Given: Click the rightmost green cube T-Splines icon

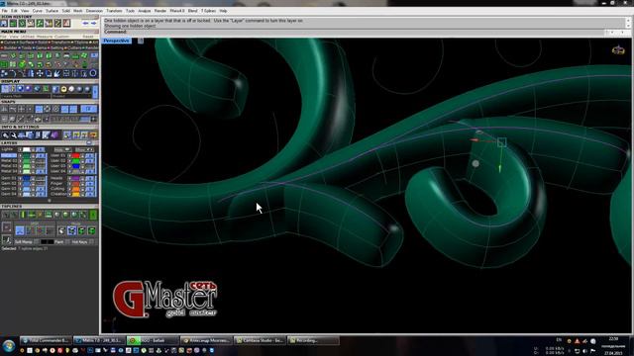Looking at the screenshot, I should pyautogui.click(x=92, y=230).
